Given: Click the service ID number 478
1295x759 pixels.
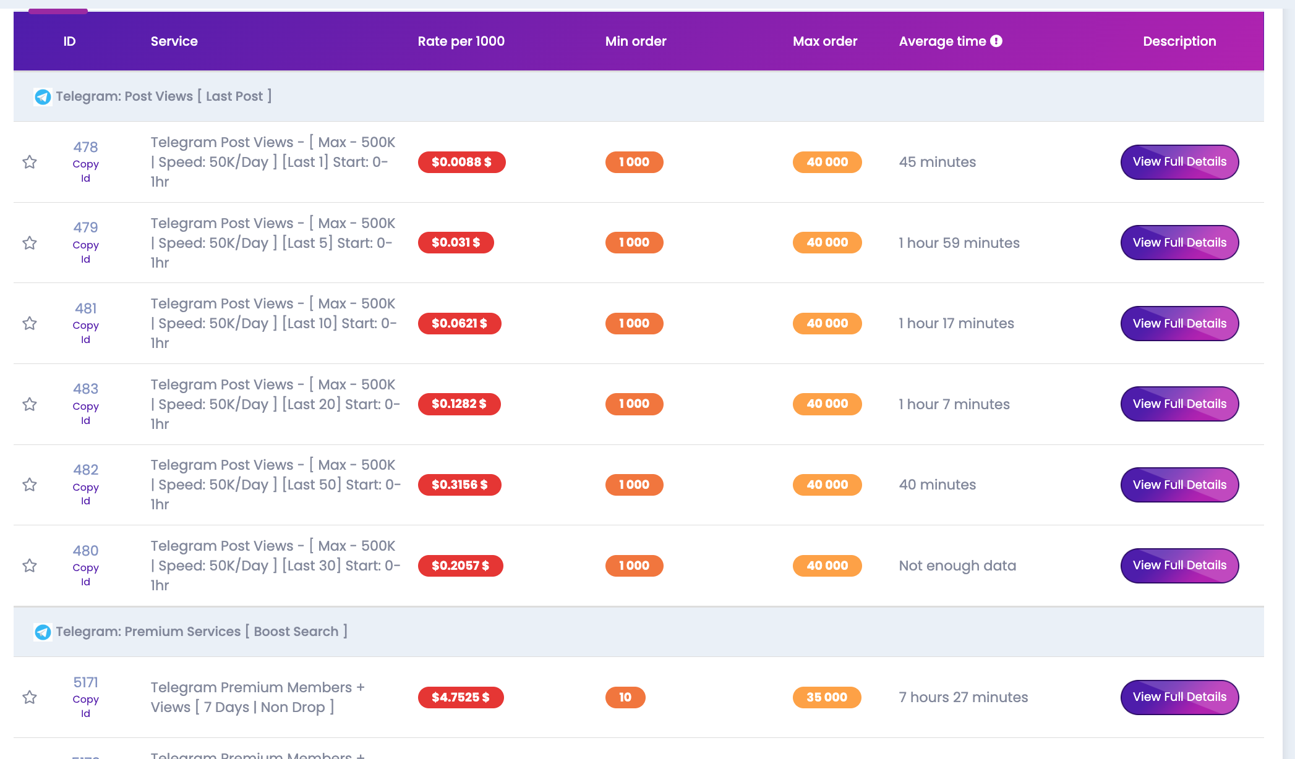Looking at the screenshot, I should [x=85, y=147].
